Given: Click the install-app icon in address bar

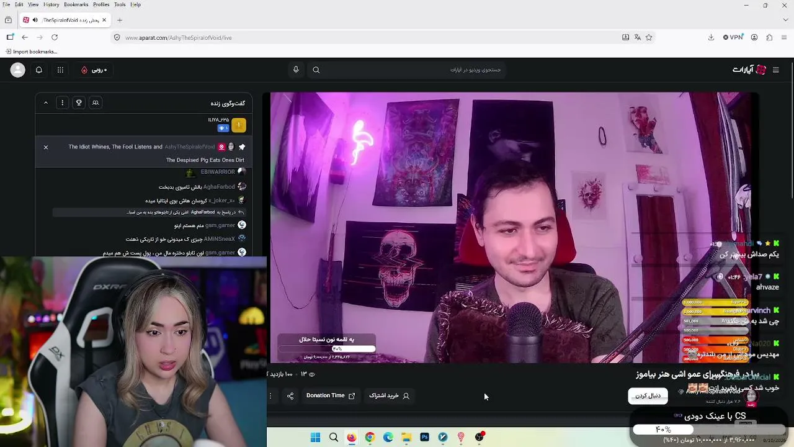Looking at the screenshot, I should point(625,37).
